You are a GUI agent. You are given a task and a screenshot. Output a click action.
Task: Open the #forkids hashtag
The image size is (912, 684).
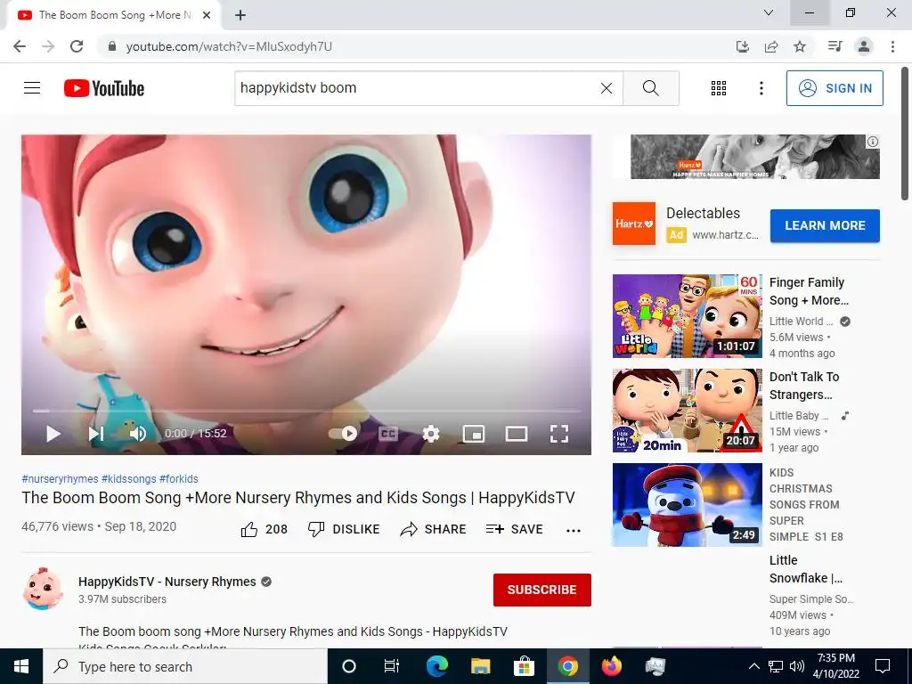178,478
